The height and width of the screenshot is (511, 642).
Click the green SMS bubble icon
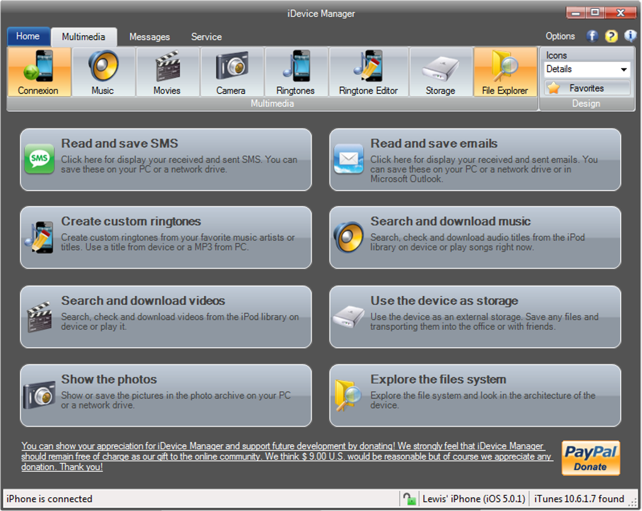pos(39,158)
